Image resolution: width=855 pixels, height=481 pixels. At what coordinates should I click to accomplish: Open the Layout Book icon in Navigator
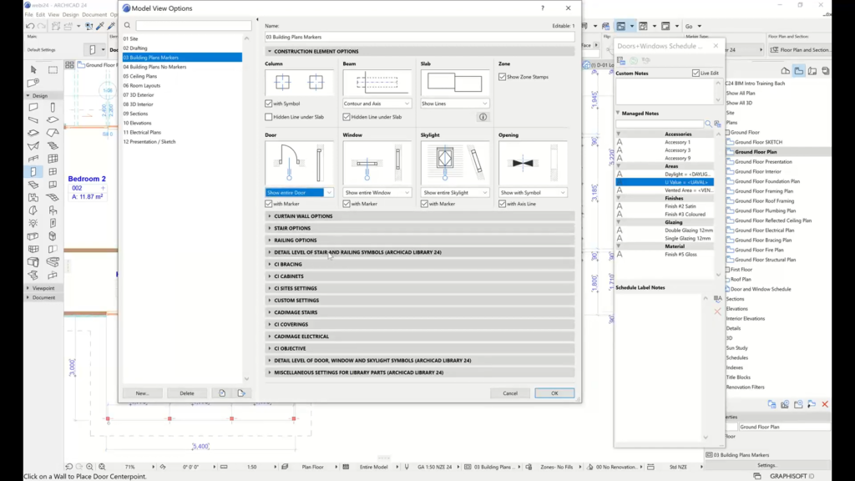click(812, 71)
